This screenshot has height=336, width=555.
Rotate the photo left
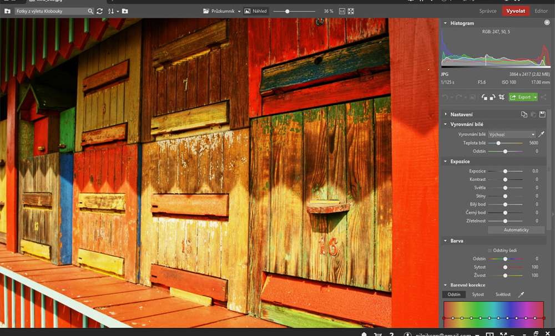pyautogui.click(x=485, y=97)
